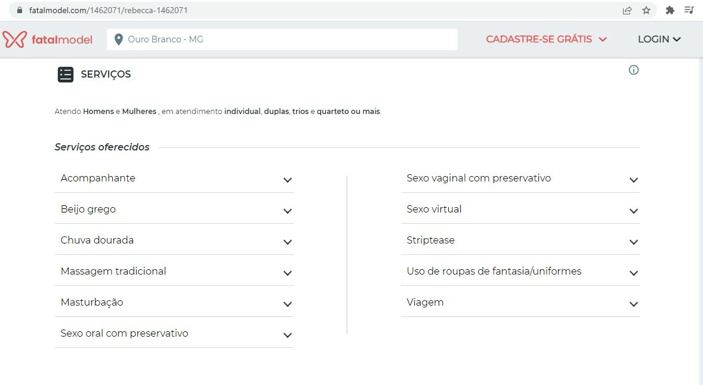Open the browser extensions puzzle icon
This screenshot has height=385, width=703.
click(x=670, y=10)
